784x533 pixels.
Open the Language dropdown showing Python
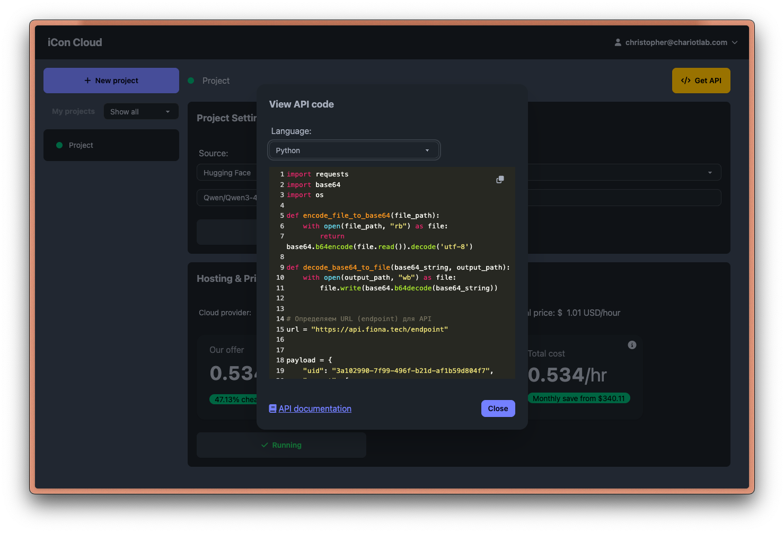point(354,150)
